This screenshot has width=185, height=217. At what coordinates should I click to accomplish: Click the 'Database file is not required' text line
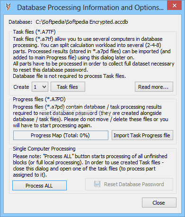[70, 76]
